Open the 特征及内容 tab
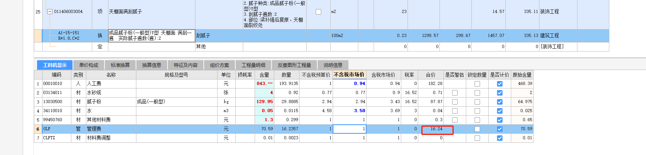 point(185,65)
